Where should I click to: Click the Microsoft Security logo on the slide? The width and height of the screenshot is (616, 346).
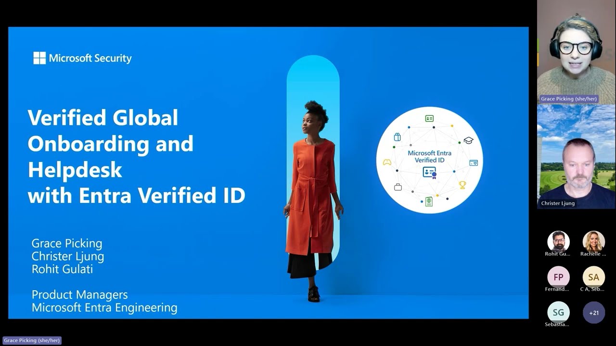coord(82,58)
